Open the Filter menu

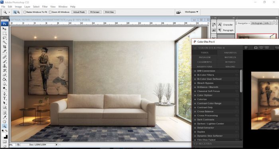coord(45,7)
